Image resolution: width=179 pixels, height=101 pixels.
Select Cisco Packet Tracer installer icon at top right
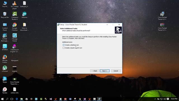point(162,16)
